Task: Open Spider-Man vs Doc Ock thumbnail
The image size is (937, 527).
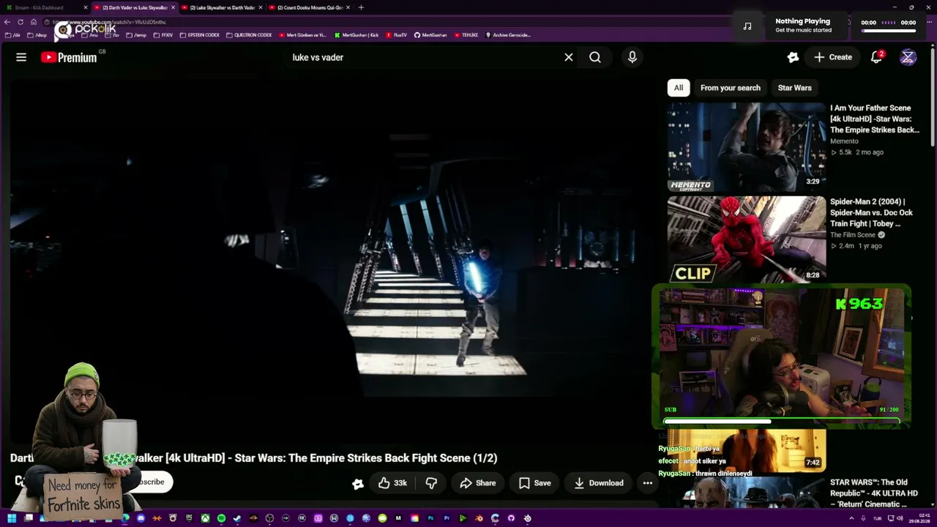Action: [747, 240]
